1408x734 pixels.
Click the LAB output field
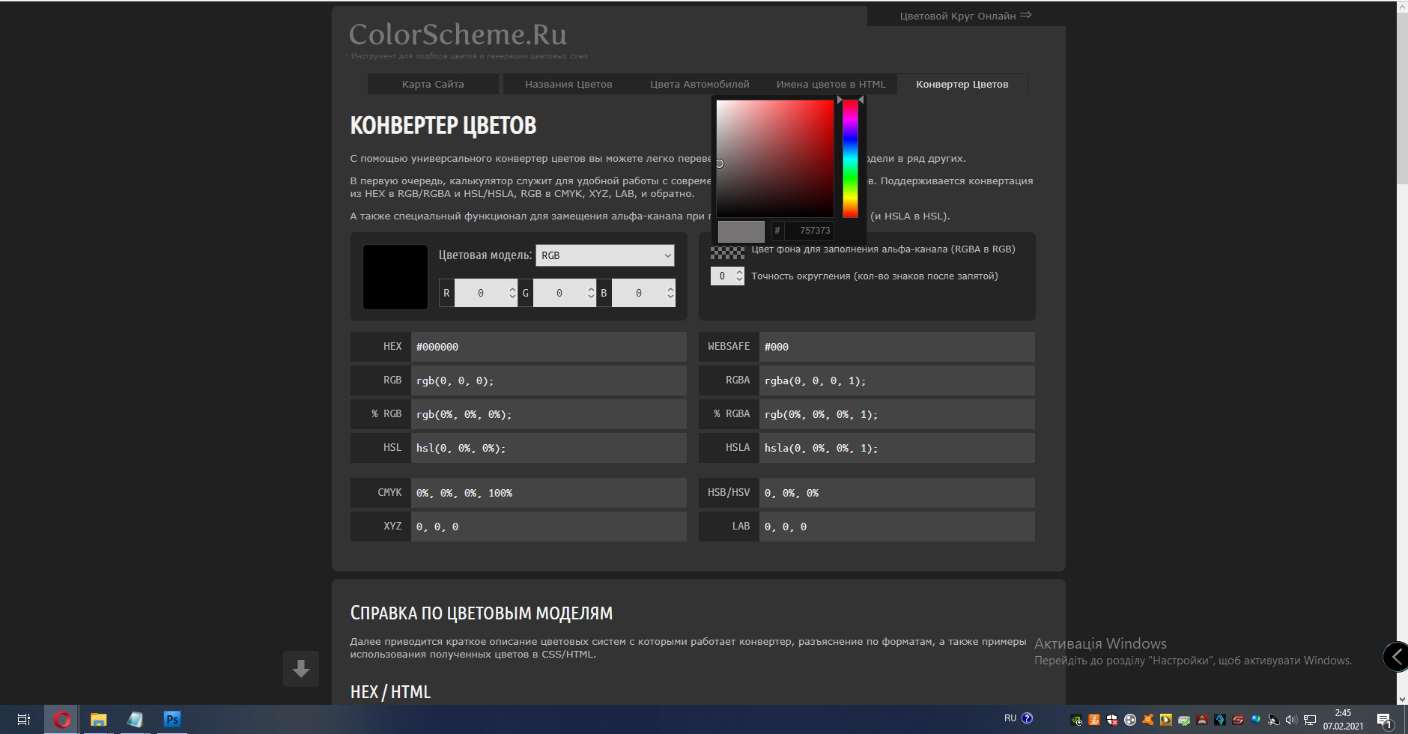coord(896,527)
